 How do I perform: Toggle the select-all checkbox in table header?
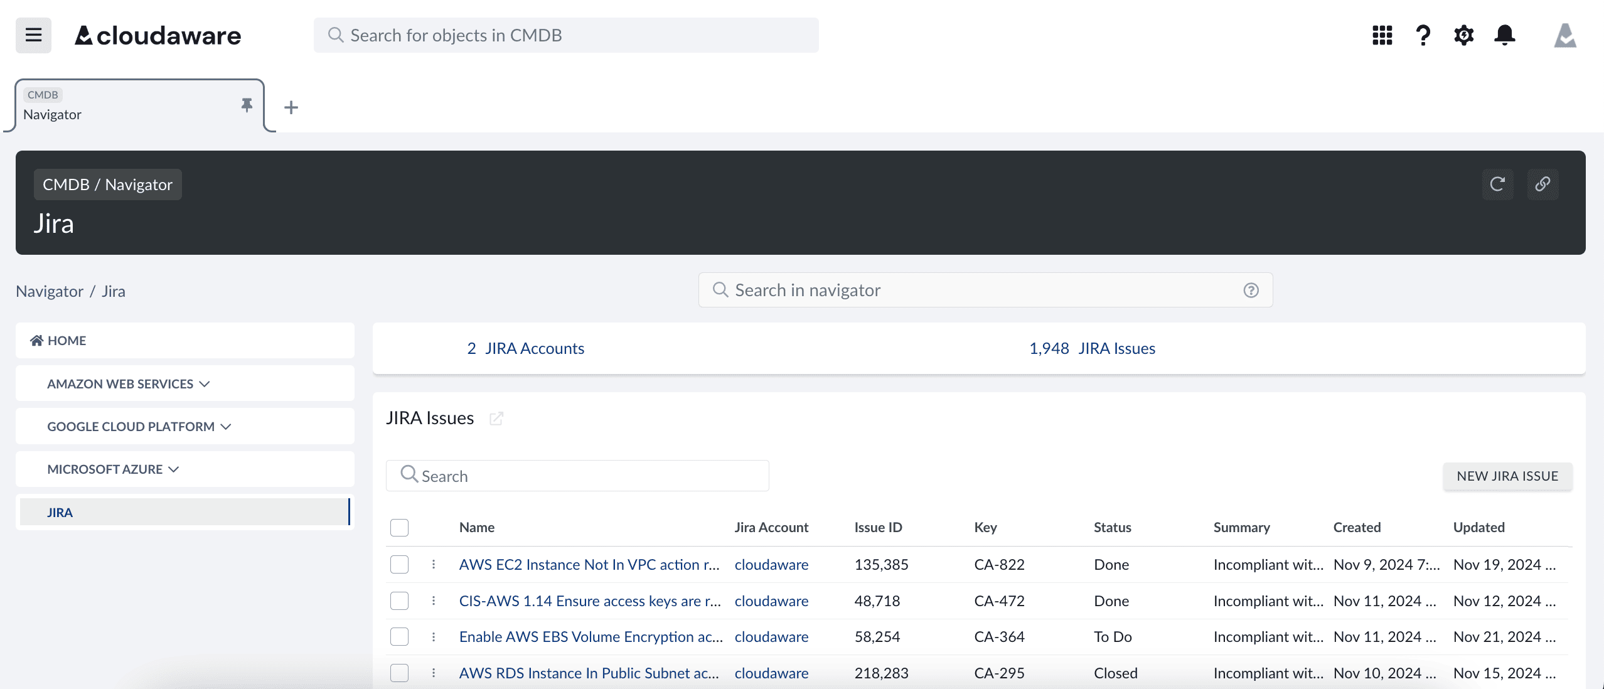(x=399, y=528)
